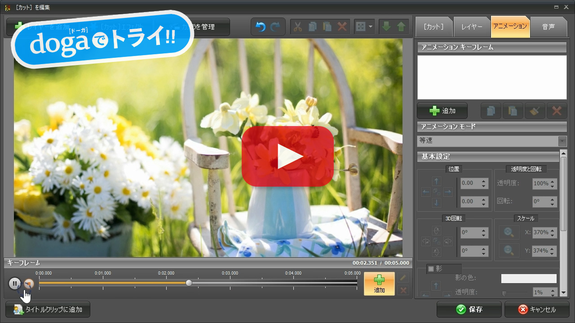The width and height of the screenshot is (575, 323).
Task: Zoom out using the scale magnifier icon
Action: 509,251
